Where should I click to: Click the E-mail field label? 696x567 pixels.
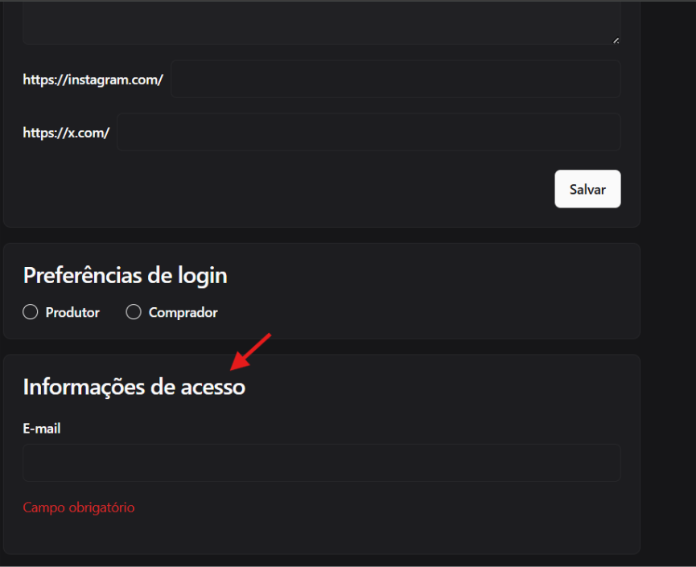point(42,429)
